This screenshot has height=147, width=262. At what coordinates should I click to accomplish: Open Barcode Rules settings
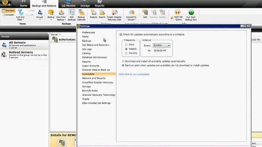point(90,91)
